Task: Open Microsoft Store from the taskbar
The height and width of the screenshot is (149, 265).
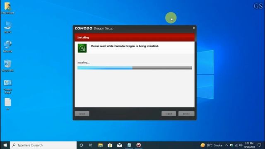Action: pyautogui.click(x=110, y=145)
